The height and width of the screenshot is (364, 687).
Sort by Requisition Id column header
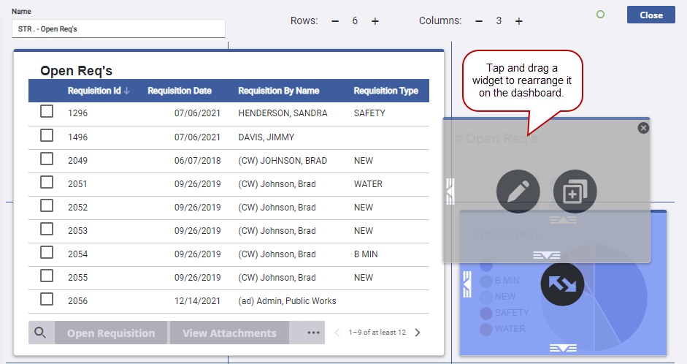click(x=94, y=91)
